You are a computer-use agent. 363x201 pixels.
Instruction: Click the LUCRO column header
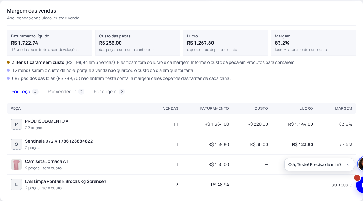(306, 108)
